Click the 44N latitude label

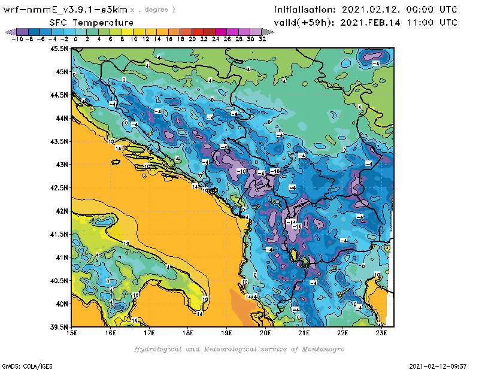coord(62,118)
